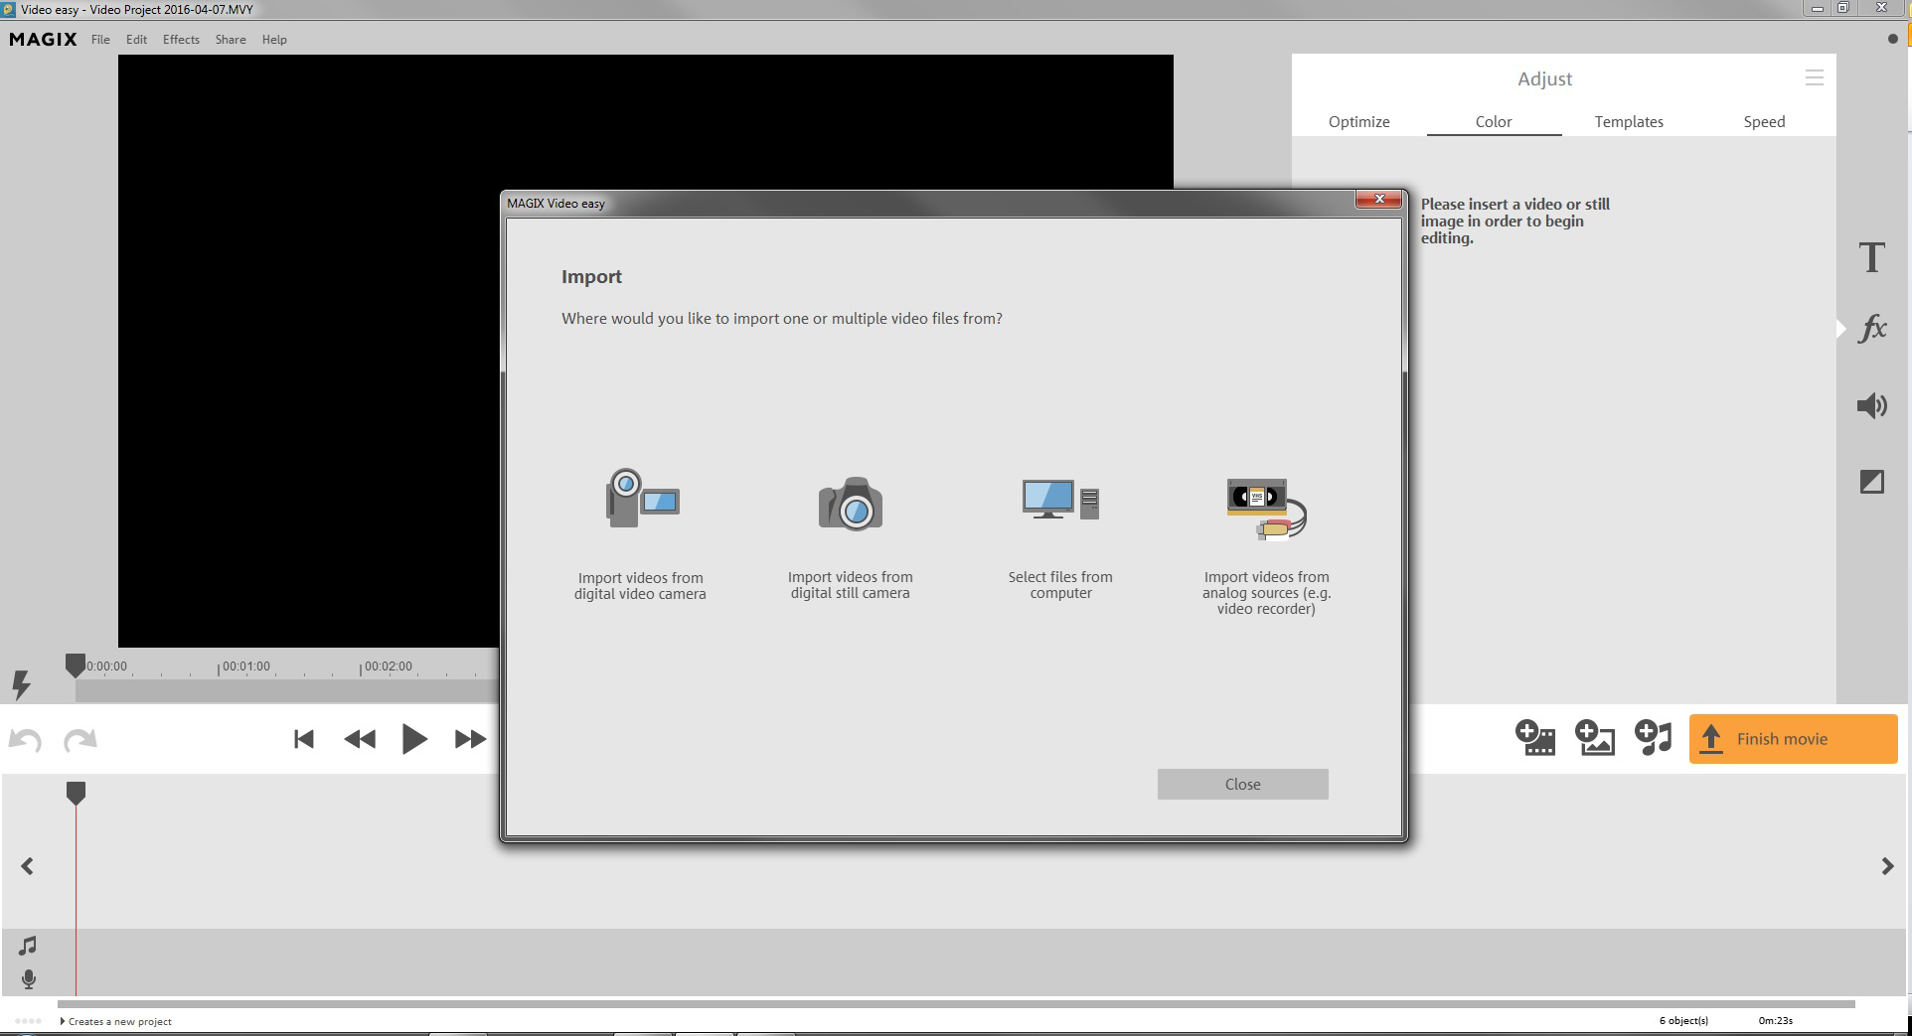Expand the status message arrow

coord(63,1021)
